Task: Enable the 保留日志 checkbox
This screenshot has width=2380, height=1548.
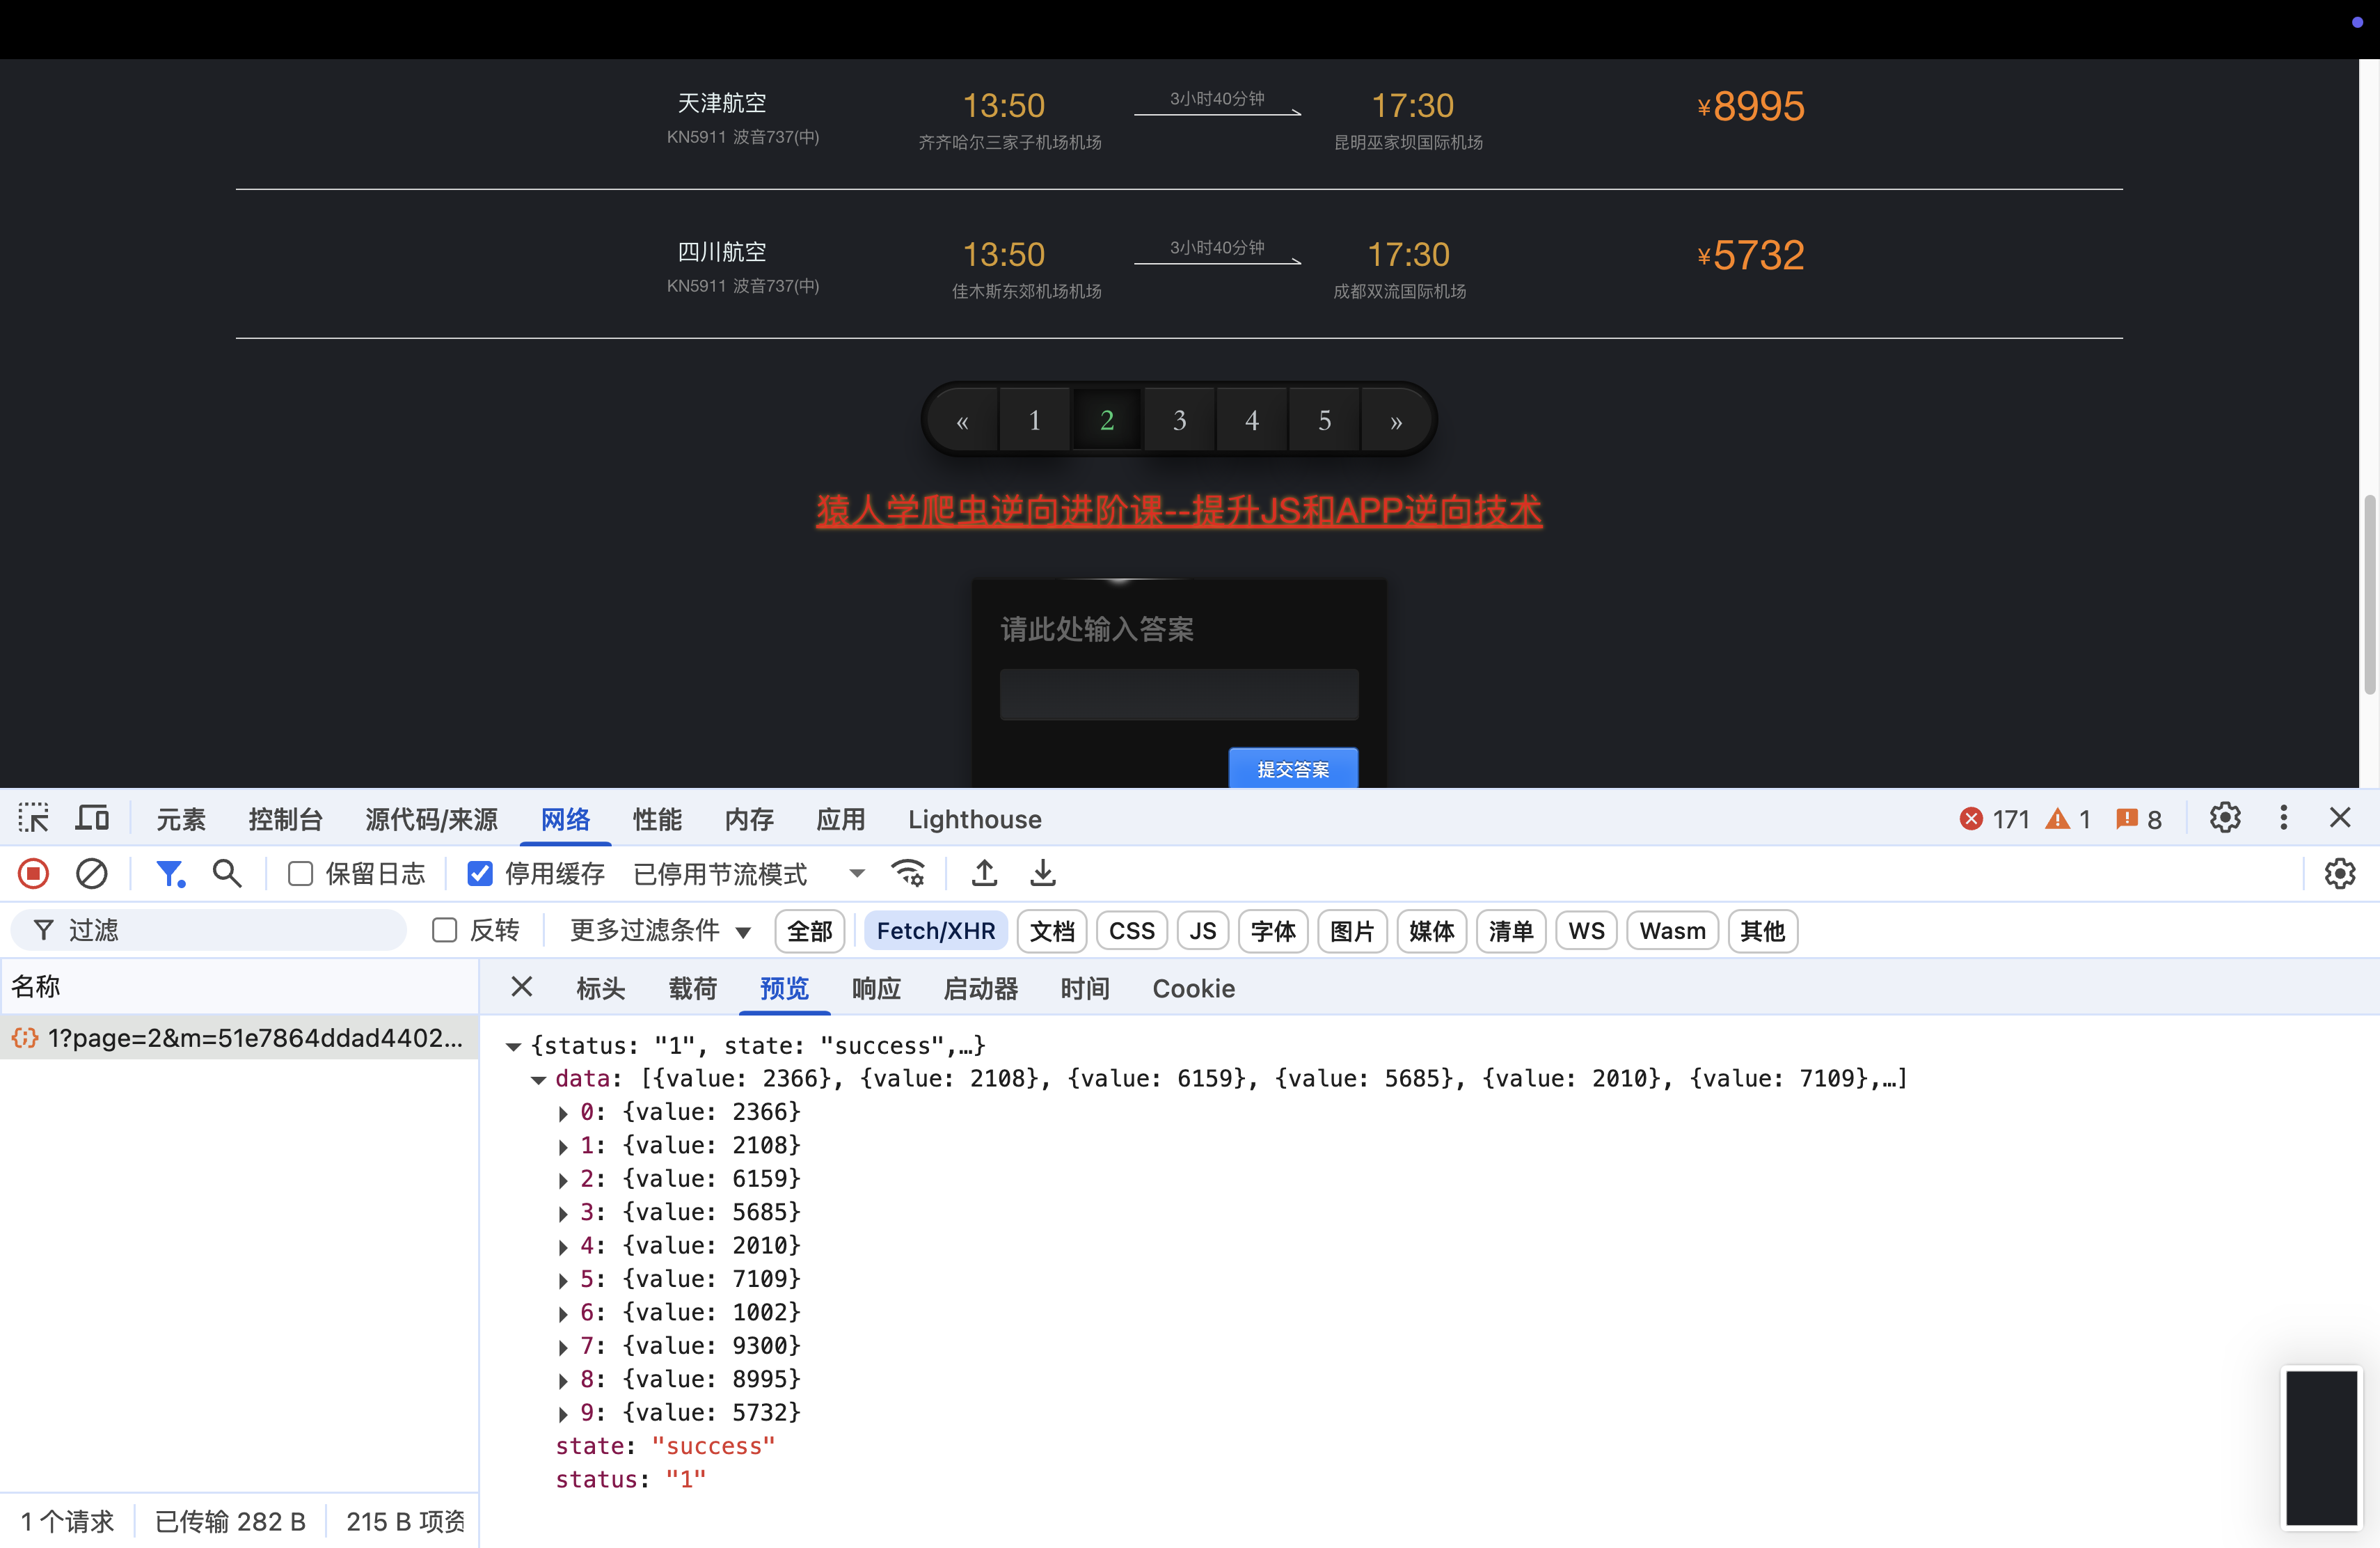Action: (x=300, y=874)
